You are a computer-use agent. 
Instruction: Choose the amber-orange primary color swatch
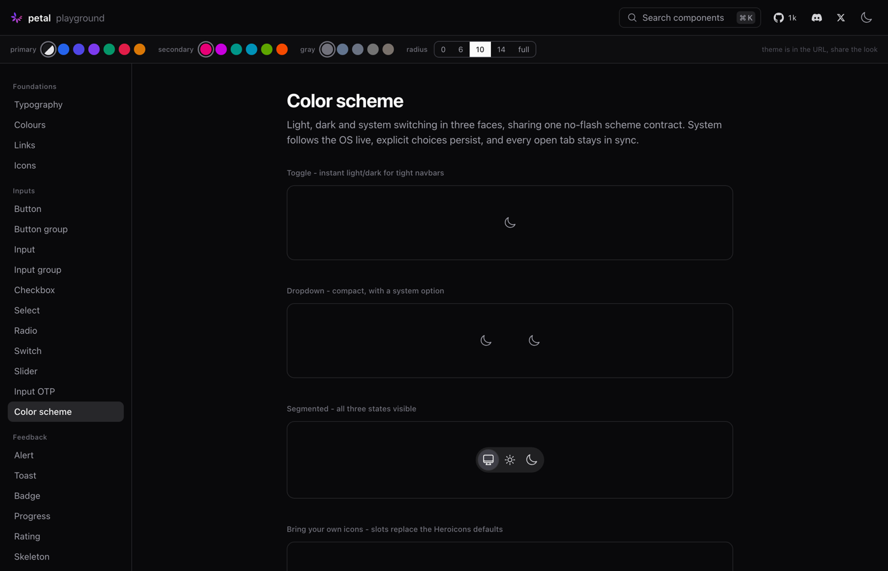point(140,49)
